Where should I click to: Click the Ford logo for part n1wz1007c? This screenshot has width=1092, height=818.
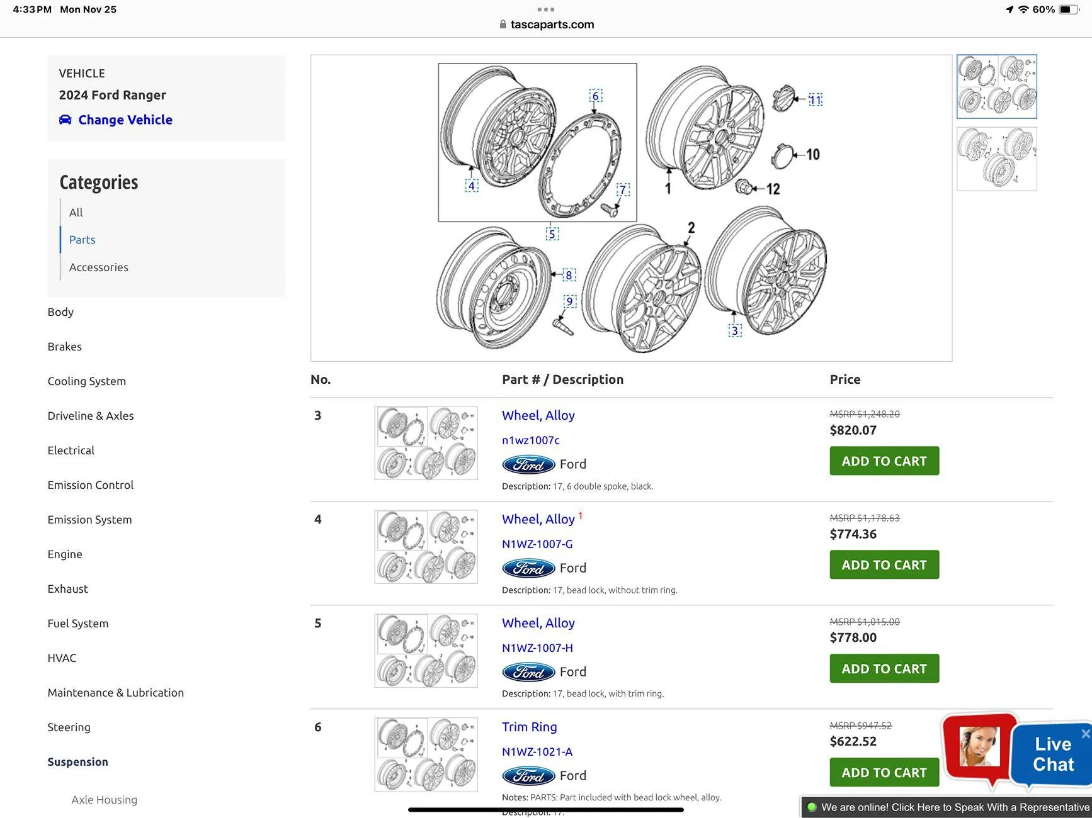528,464
